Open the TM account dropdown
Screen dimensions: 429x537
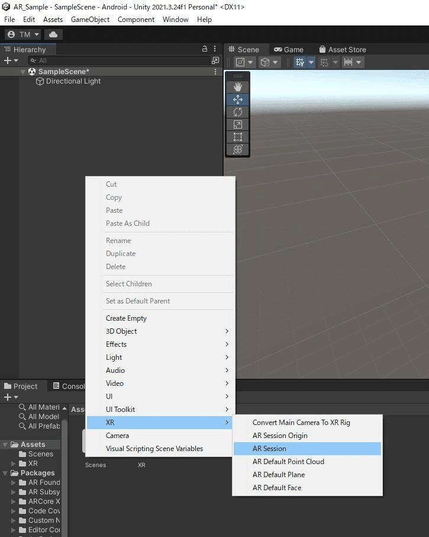(x=23, y=34)
